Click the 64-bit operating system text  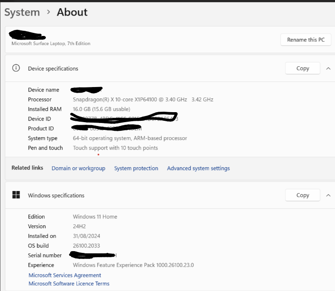tap(130, 138)
